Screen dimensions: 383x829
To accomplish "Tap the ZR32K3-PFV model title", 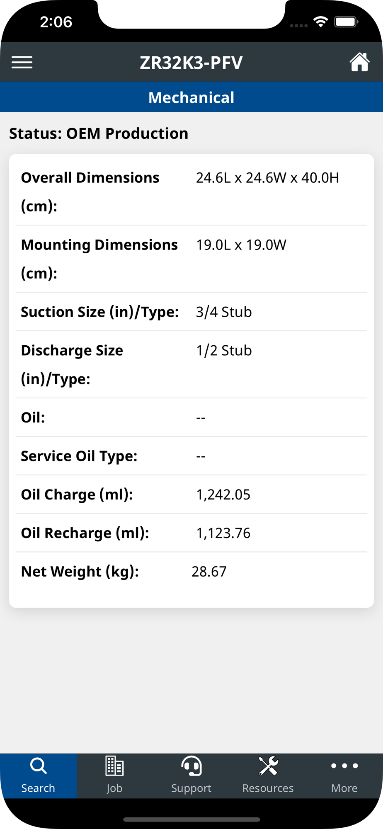I will (x=191, y=63).
